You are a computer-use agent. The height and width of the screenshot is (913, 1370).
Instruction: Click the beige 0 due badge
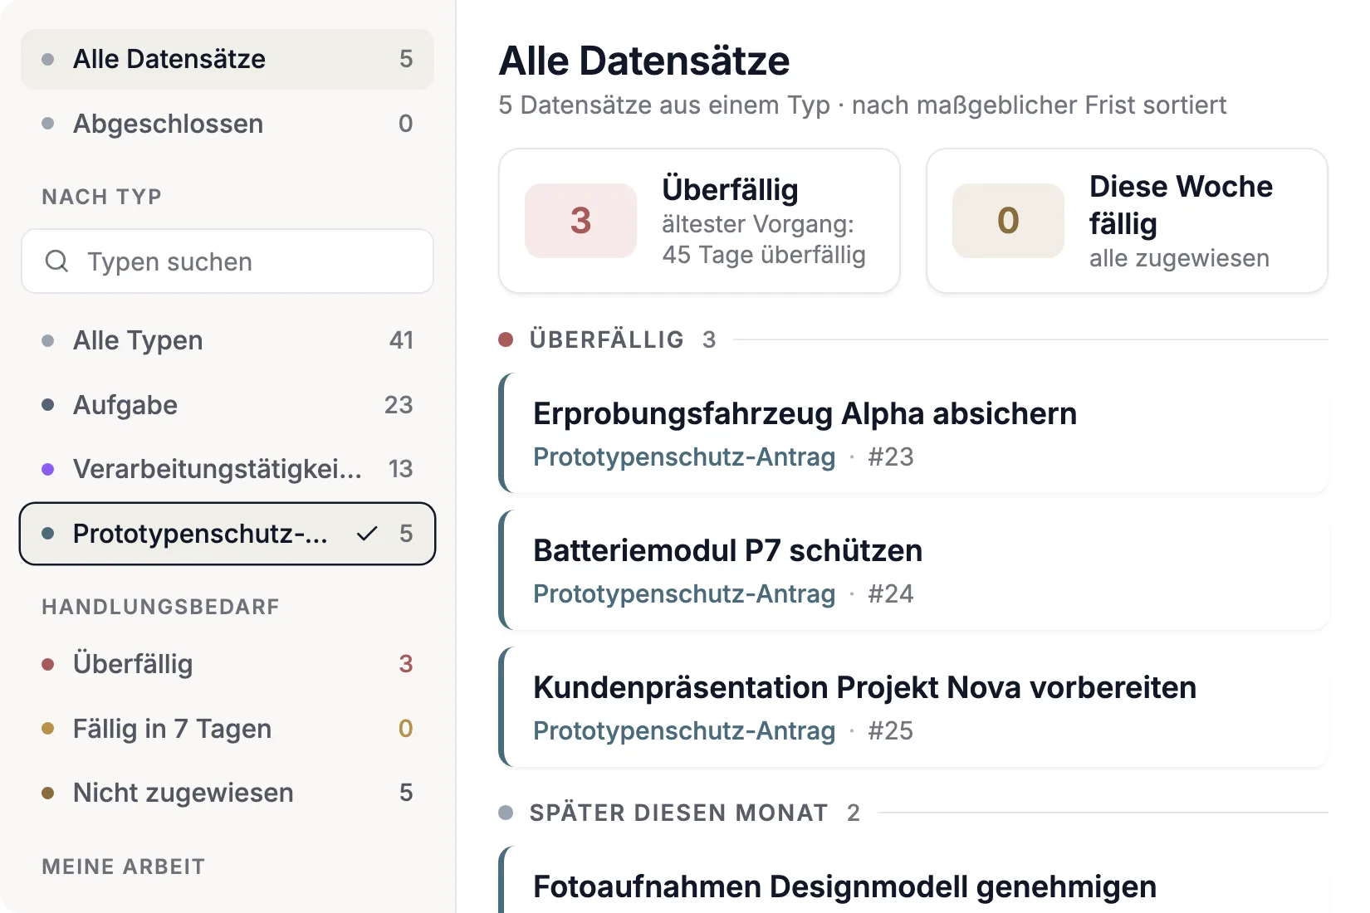pyautogui.click(x=1008, y=221)
